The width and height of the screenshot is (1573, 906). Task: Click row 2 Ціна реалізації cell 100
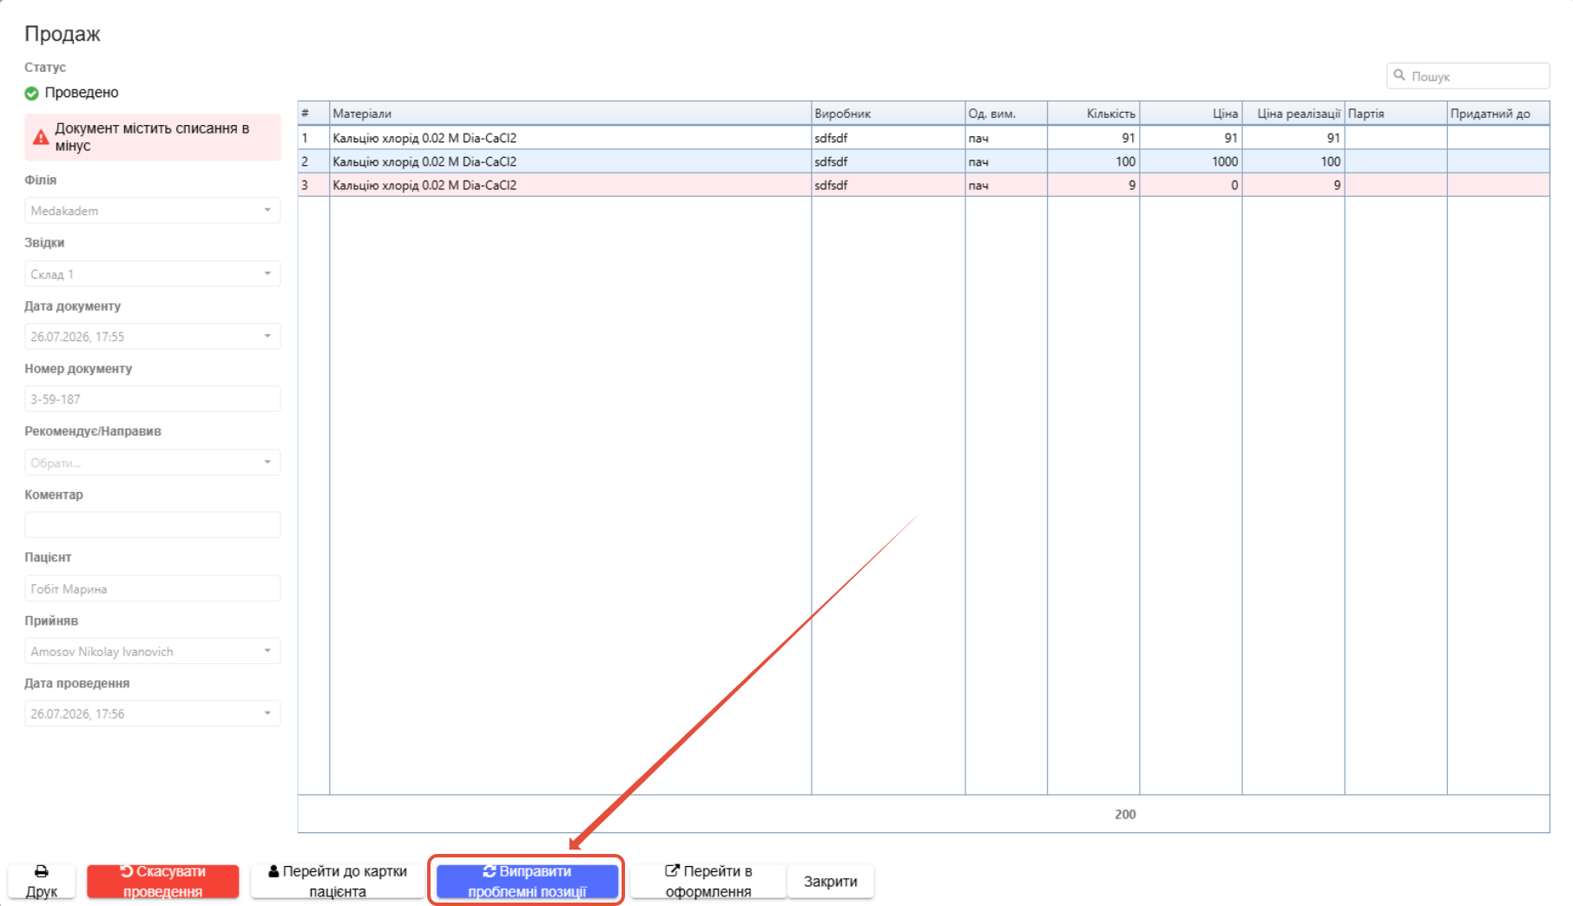tap(1293, 161)
